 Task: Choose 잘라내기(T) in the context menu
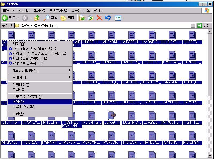point(40,85)
